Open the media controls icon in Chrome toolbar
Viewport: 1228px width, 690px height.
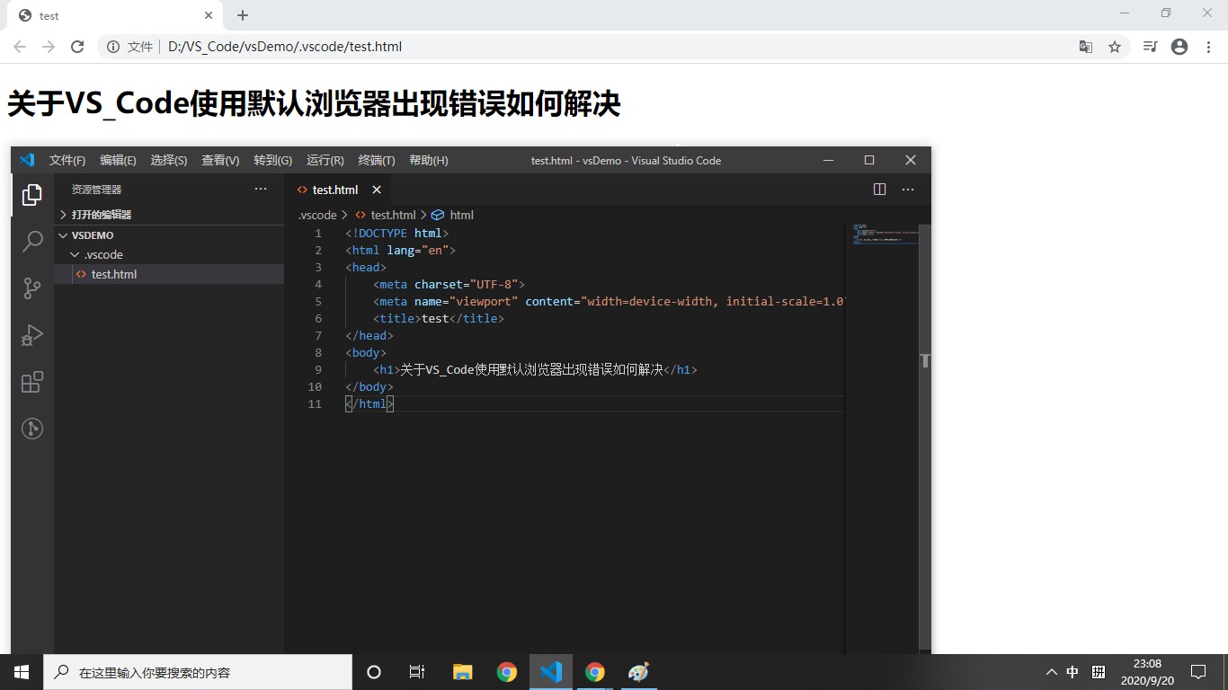tap(1149, 46)
